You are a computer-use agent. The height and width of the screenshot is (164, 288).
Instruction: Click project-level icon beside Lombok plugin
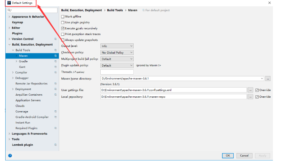pyautogui.click(x=55, y=145)
